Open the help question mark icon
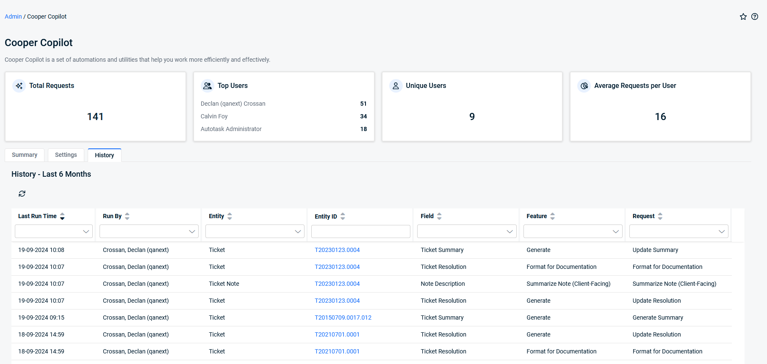This screenshot has height=364, width=767. (755, 16)
